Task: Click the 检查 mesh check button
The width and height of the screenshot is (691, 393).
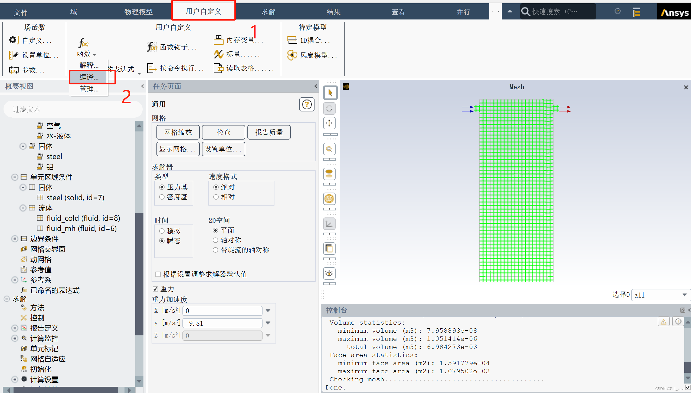Action: [223, 132]
